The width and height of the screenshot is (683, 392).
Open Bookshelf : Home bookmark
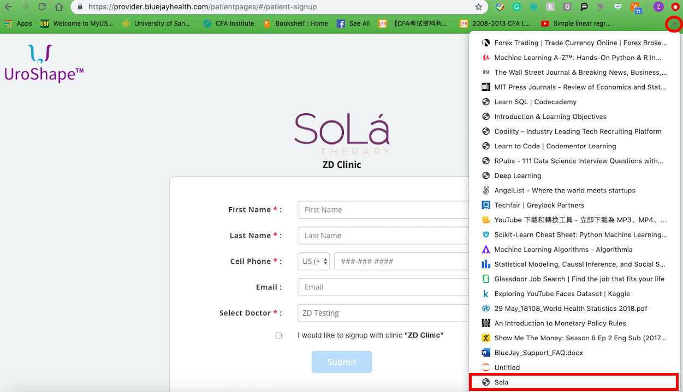click(x=295, y=23)
